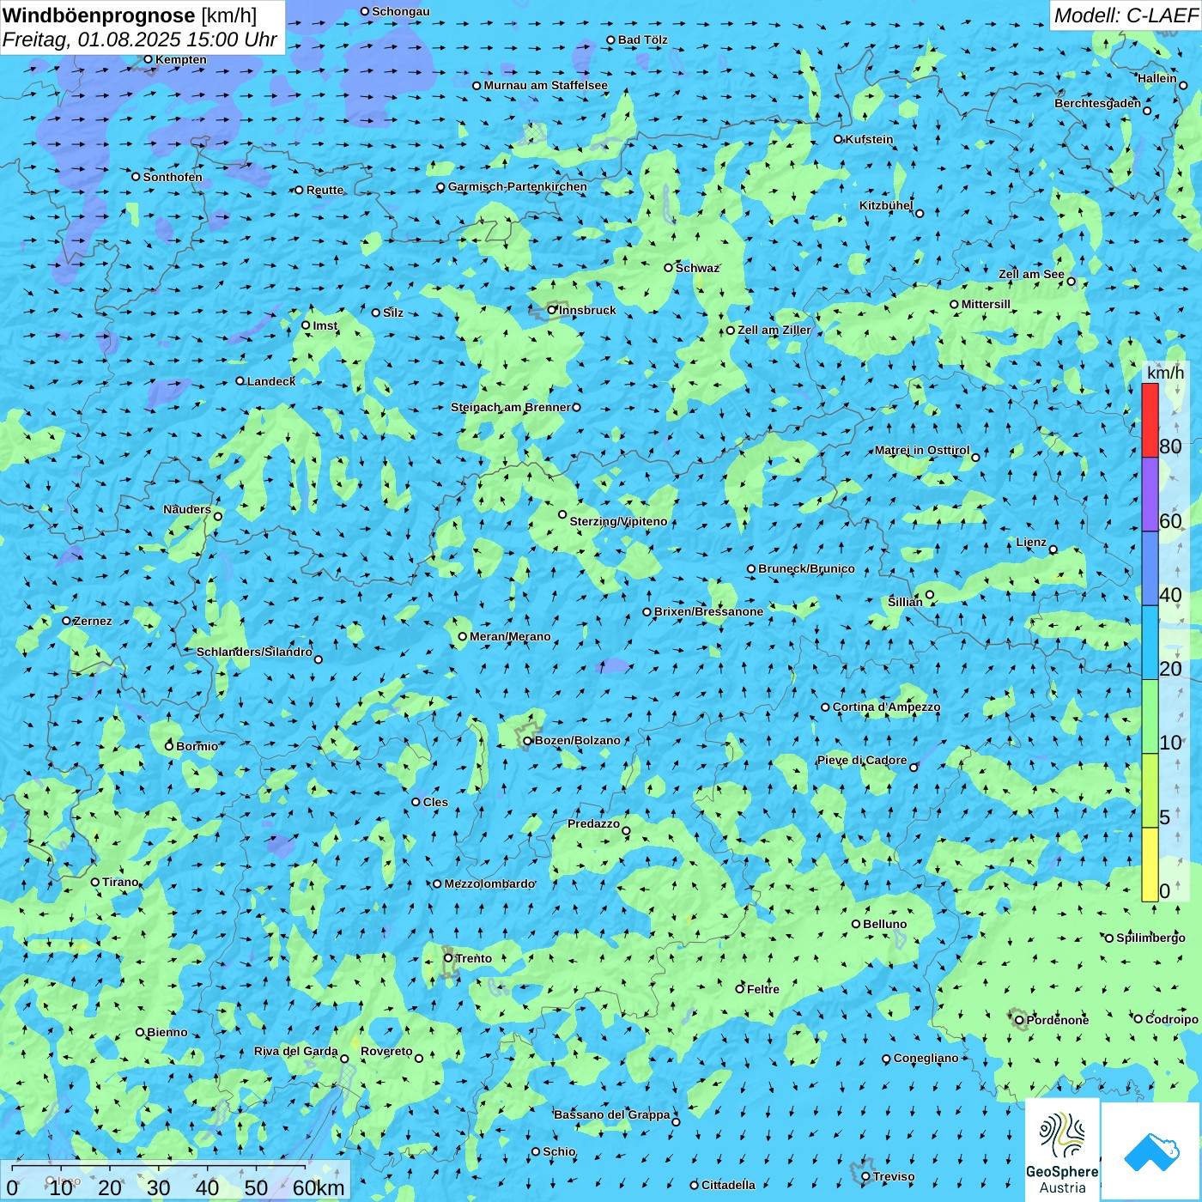Click the Cles location dot
1202x1202 pixels.
416,802
